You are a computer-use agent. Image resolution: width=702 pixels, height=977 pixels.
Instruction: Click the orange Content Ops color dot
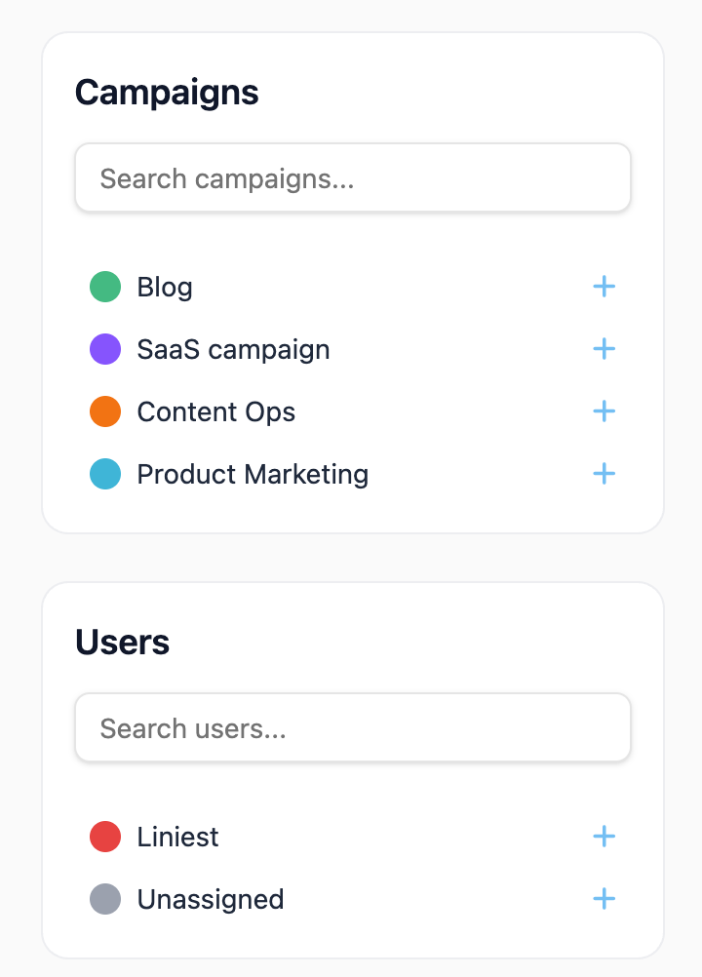[x=105, y=411]
